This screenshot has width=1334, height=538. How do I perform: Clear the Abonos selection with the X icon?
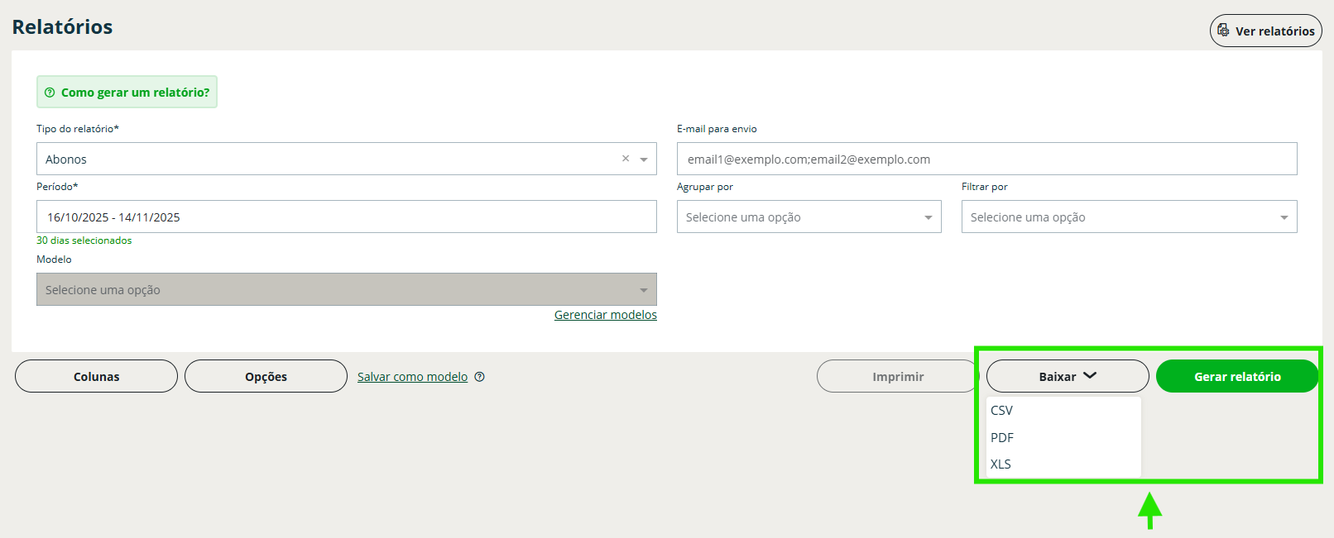click(x=626, y=159)
